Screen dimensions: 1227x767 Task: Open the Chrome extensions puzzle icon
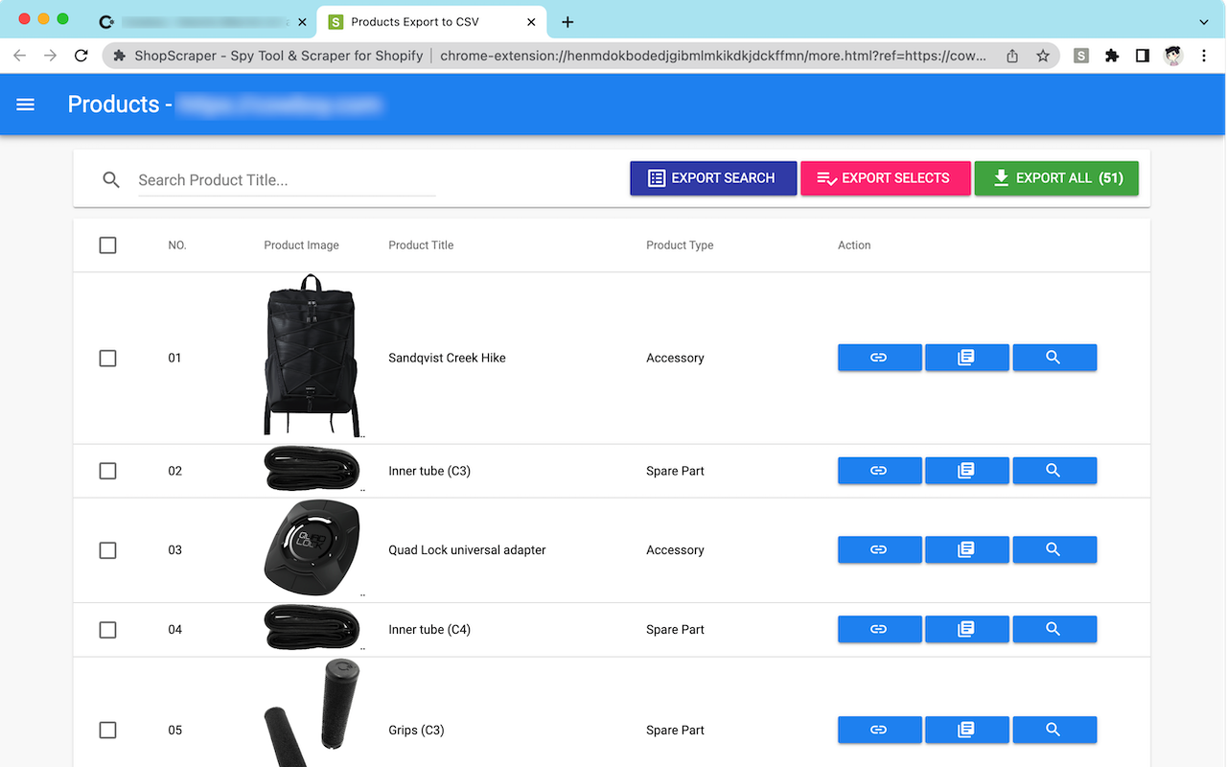[x=1111, y=56]
